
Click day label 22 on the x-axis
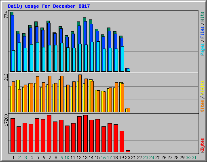pos(139,158)
